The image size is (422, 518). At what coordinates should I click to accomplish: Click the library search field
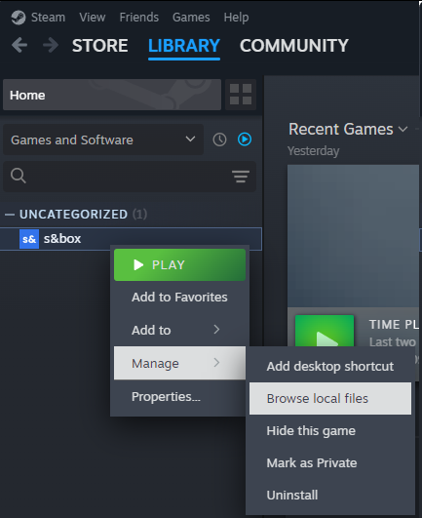pos(130,177)
